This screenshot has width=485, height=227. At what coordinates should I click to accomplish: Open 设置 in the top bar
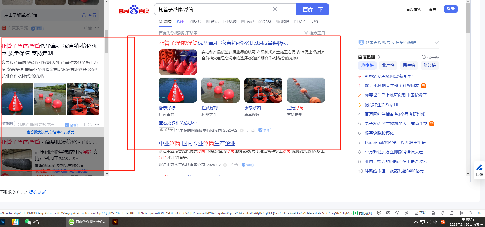pyautogui.click(x=433, y=9)
